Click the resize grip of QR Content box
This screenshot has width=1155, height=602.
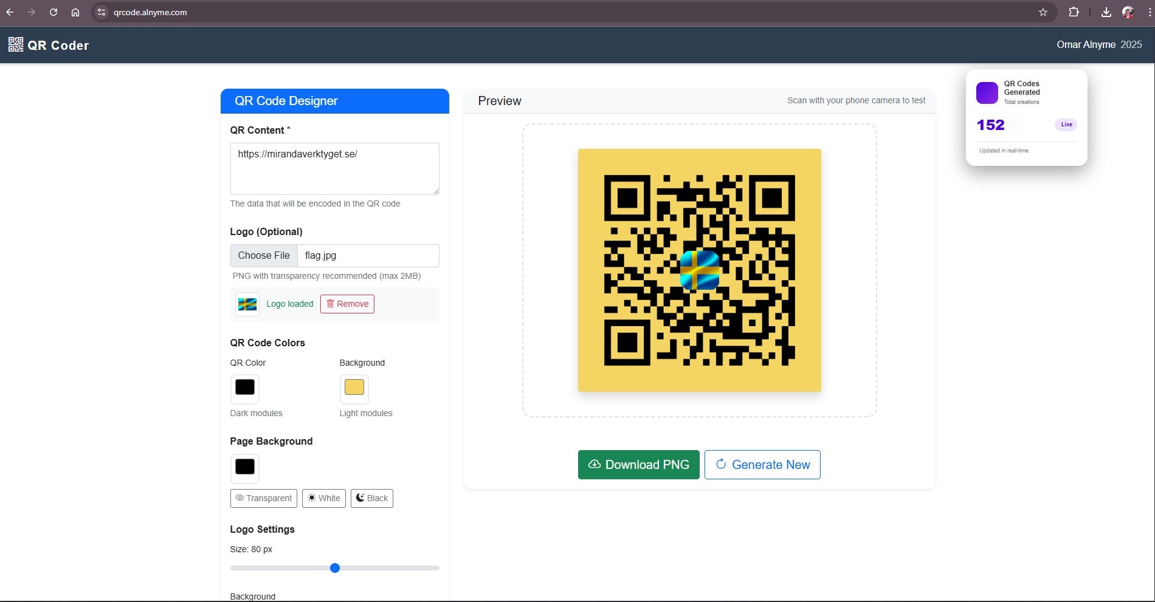[435, 191]
